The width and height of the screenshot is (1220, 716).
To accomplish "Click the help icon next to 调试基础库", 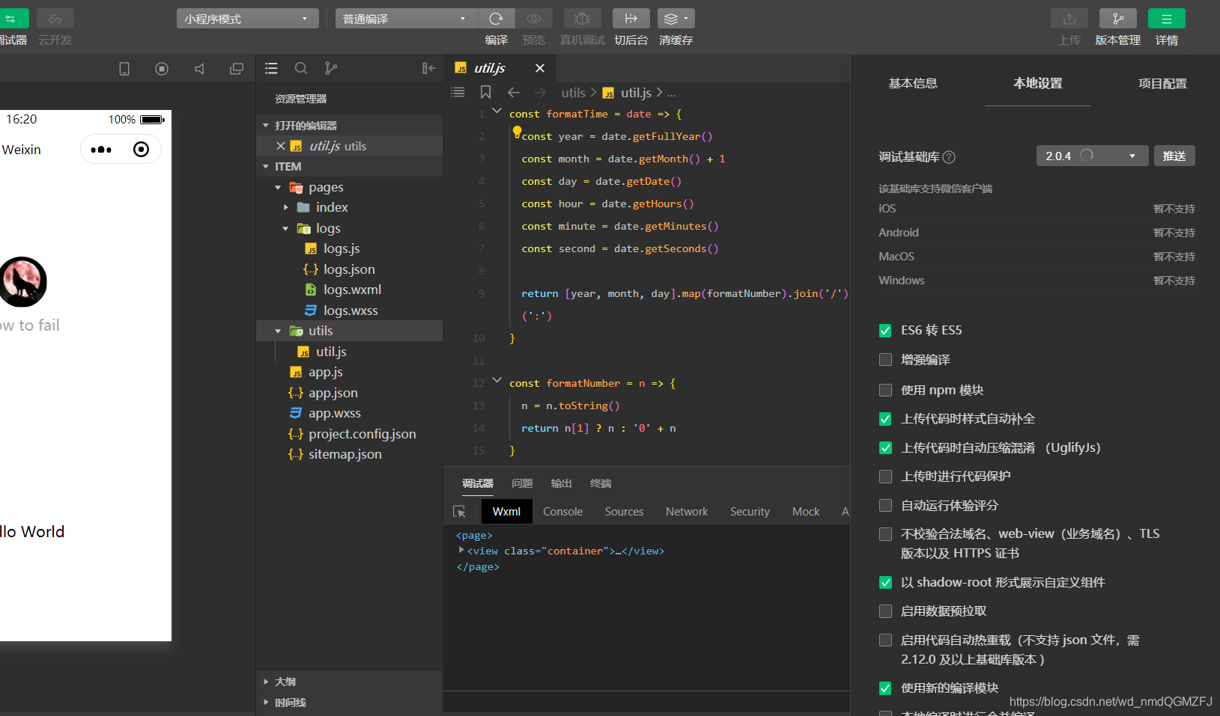I will (949, 157).
